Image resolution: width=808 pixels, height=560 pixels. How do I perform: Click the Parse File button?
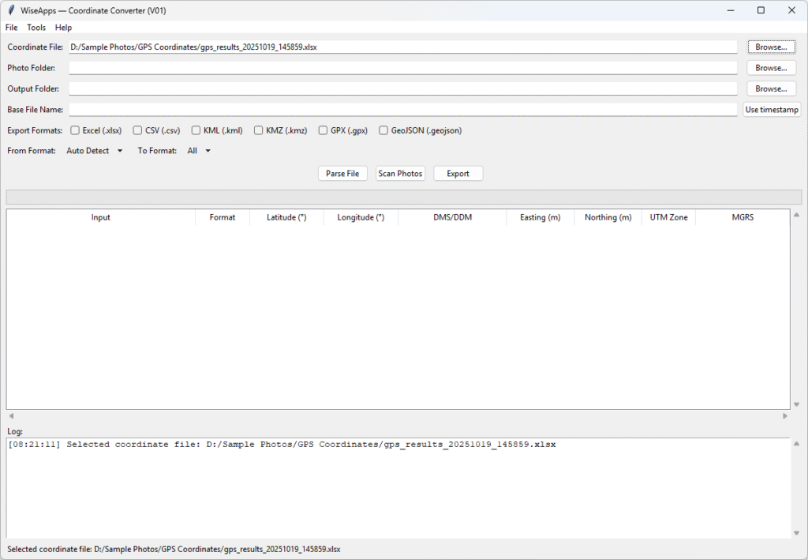tap(342, 173)
